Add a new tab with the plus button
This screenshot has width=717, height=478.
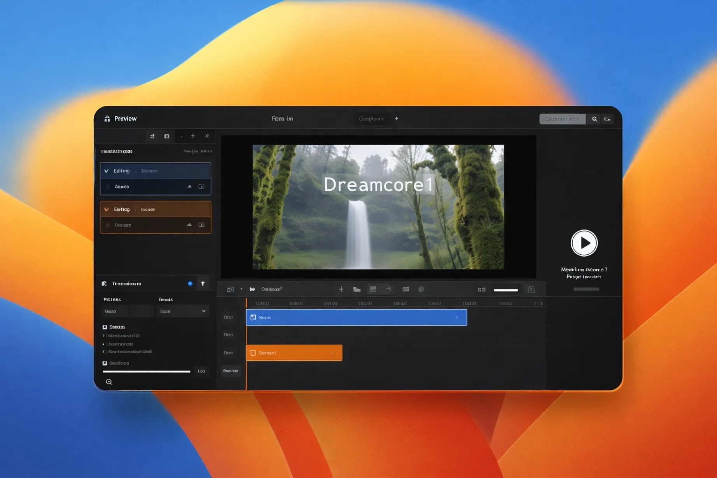pos(396,119)
